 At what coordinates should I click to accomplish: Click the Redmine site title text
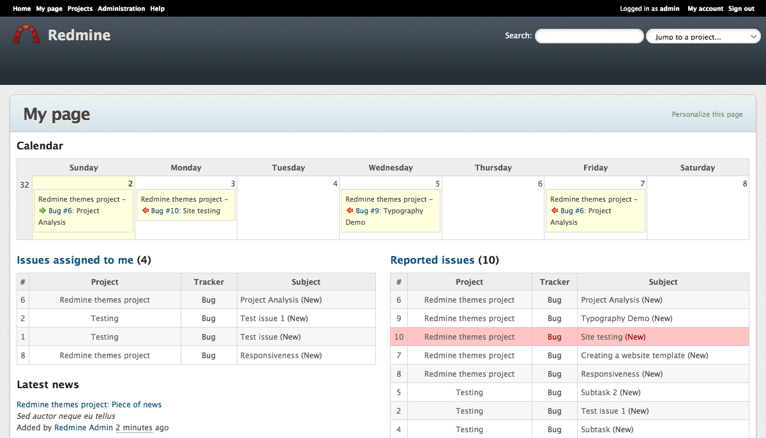point(79,35)
